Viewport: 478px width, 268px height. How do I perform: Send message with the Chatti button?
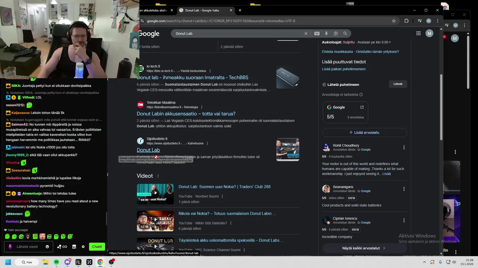[97, 246]
